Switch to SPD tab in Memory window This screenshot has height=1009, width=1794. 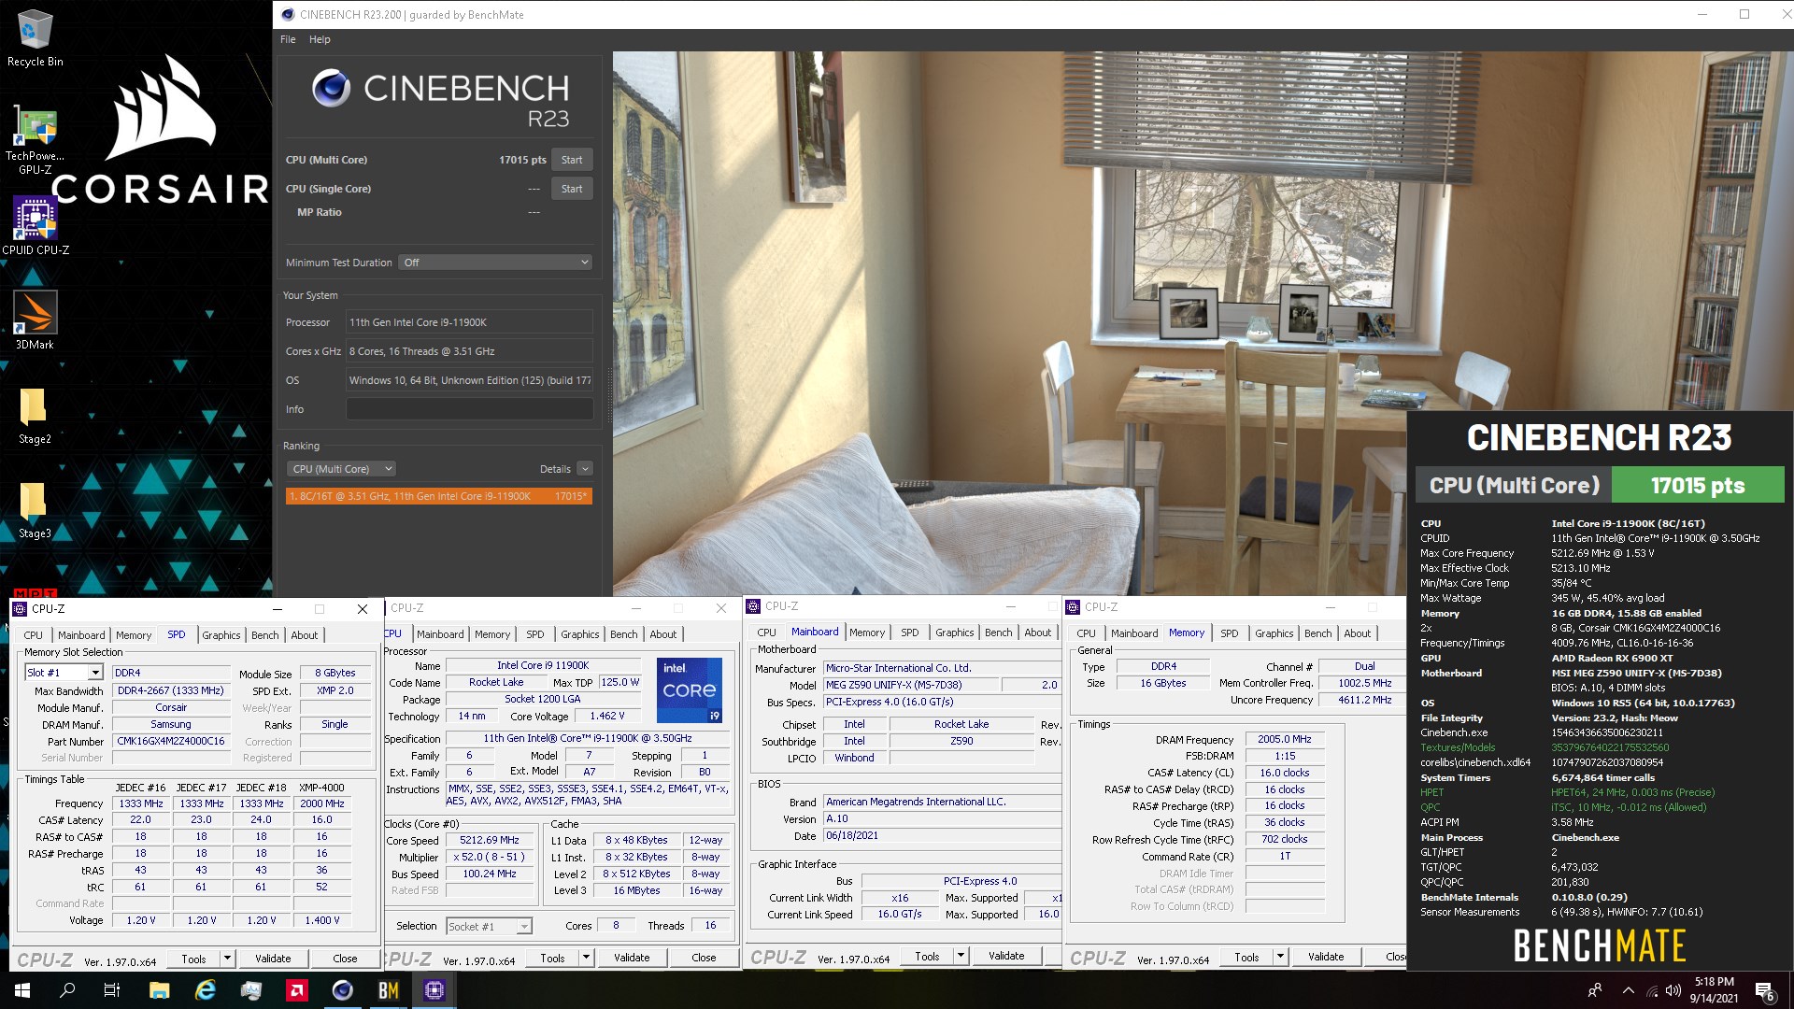[x=1230, y=633]
